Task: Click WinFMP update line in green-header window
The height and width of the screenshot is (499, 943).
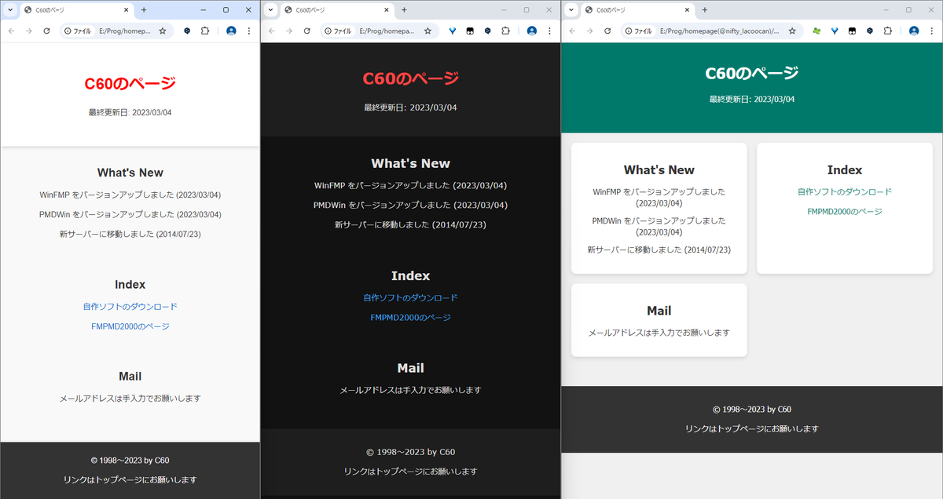Action: click(x=659, y=198)
